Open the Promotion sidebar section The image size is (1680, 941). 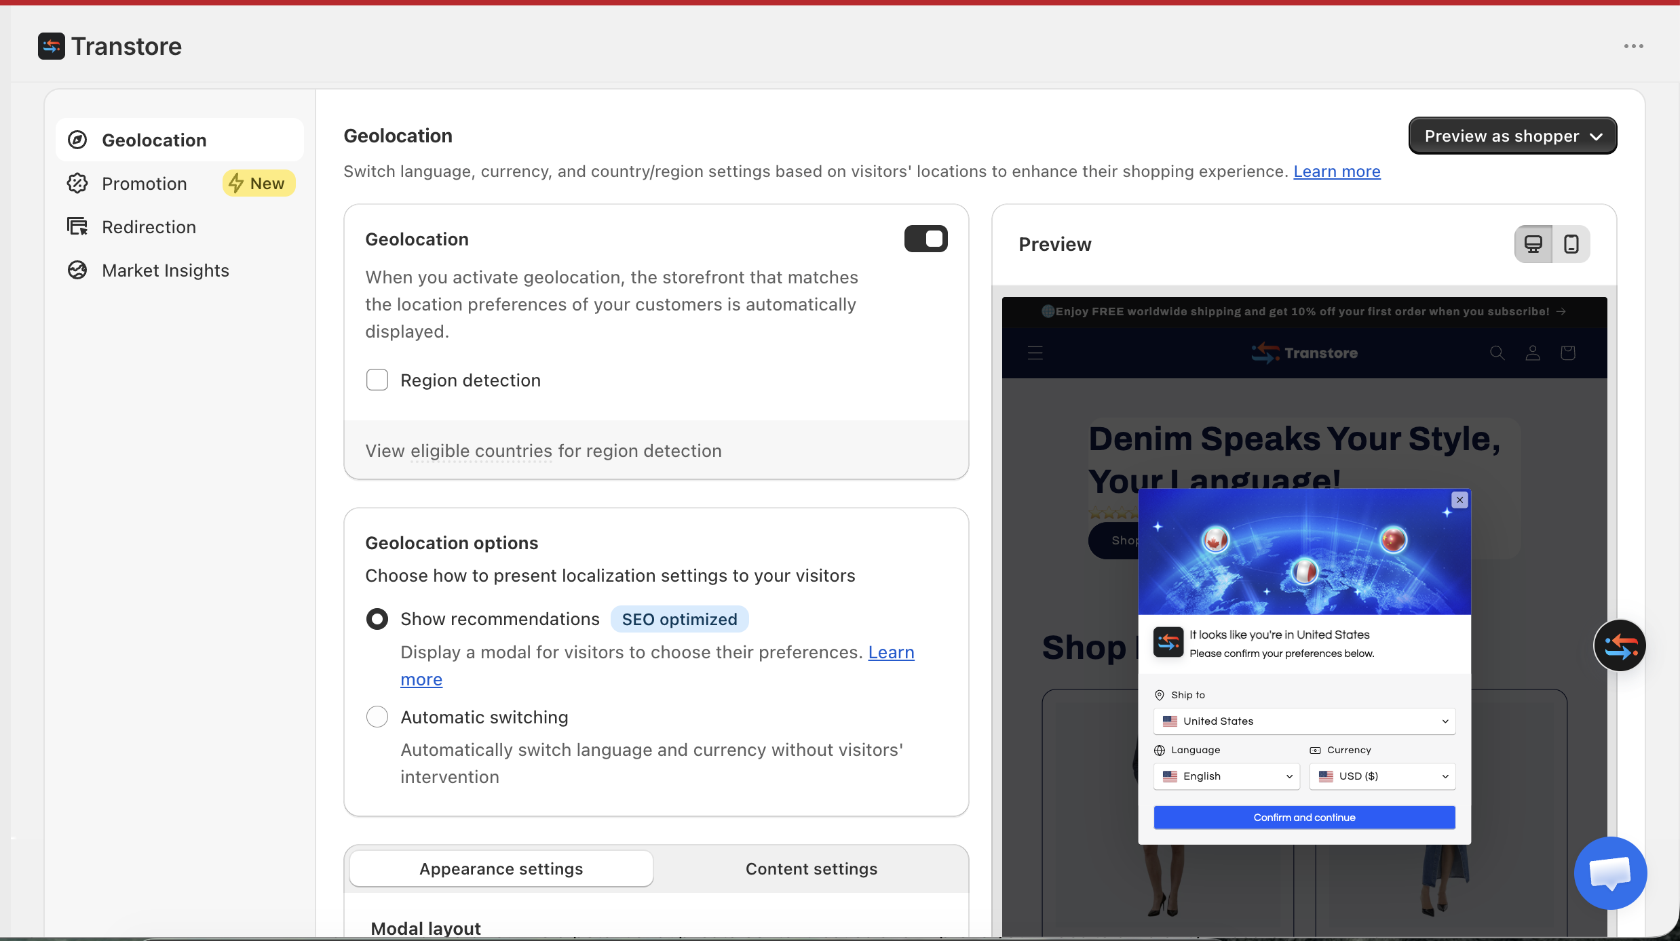[144, 183]
